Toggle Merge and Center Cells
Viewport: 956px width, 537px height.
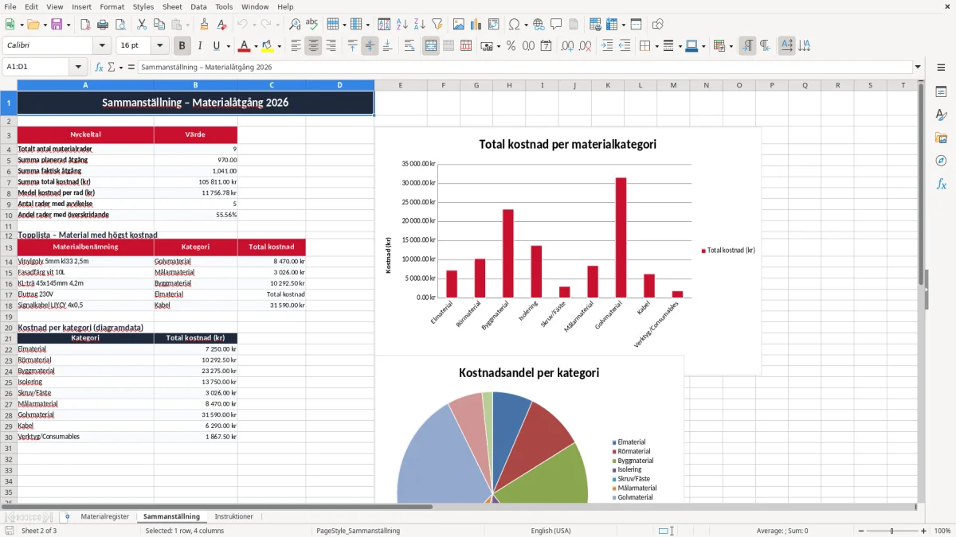(431, 46)
